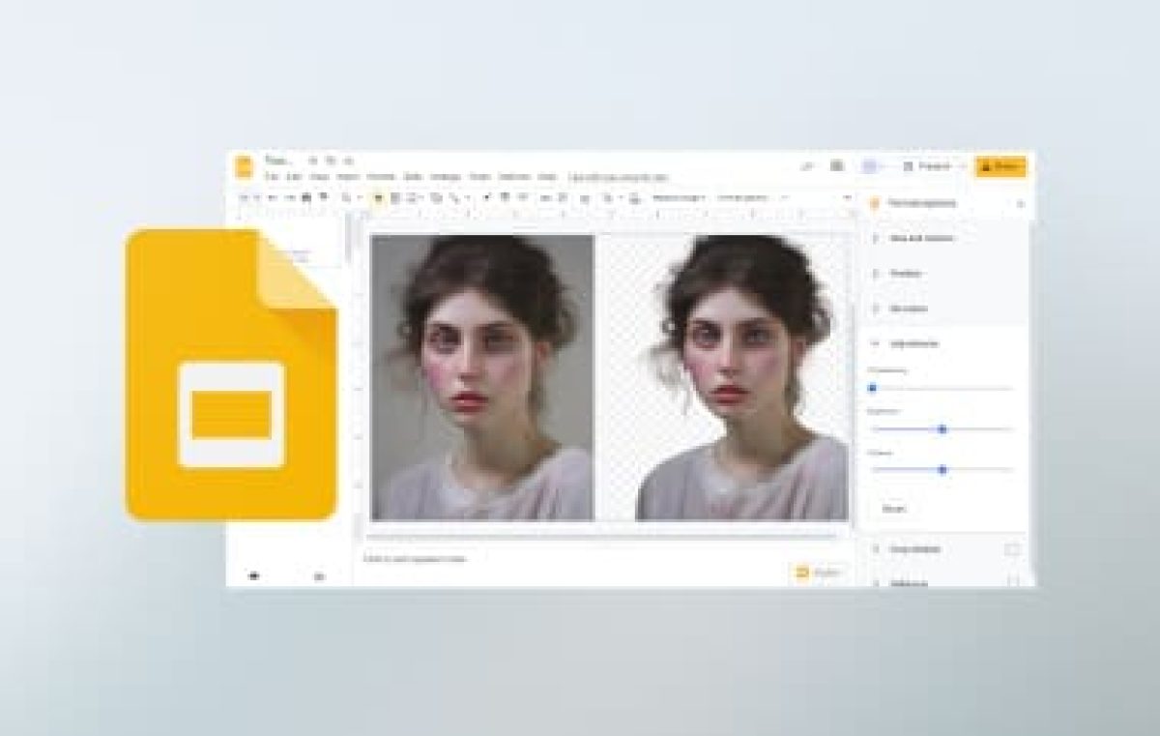Image resolution: width=1160 pixels, height=736 pixels.
Task: Open the slideshow options dropdown arrow
Action: point(961,166)
